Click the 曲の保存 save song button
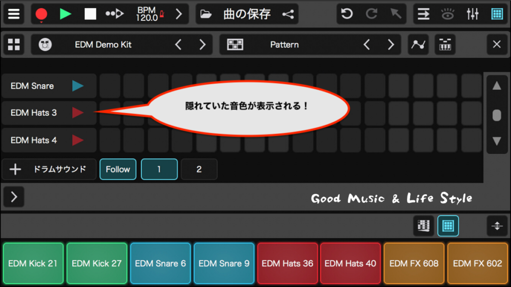 [247, 14]
